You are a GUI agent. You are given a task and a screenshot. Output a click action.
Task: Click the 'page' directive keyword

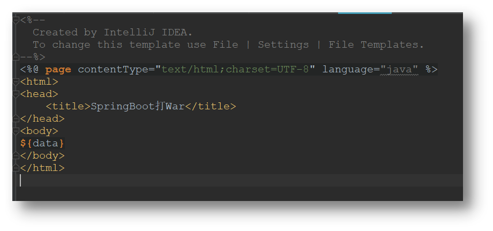pos(58,70)
